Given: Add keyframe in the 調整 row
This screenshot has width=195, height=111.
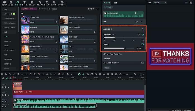Looking at the screenshot, I should (x=142, y=22).
